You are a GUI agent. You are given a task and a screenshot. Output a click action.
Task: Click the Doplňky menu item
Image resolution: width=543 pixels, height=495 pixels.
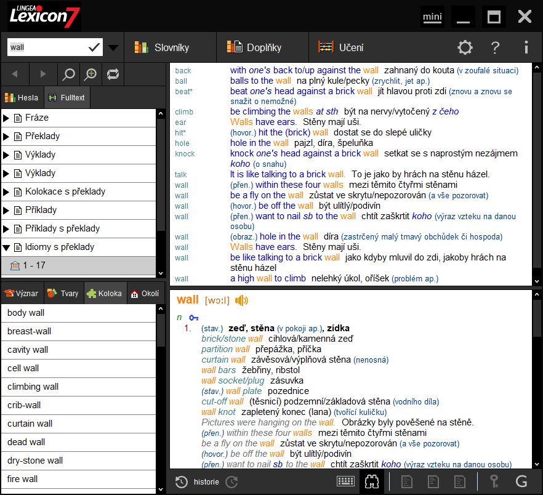click(254, 47)
